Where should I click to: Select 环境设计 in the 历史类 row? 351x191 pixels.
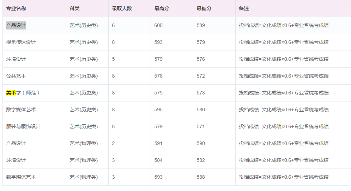click(16, 59)
